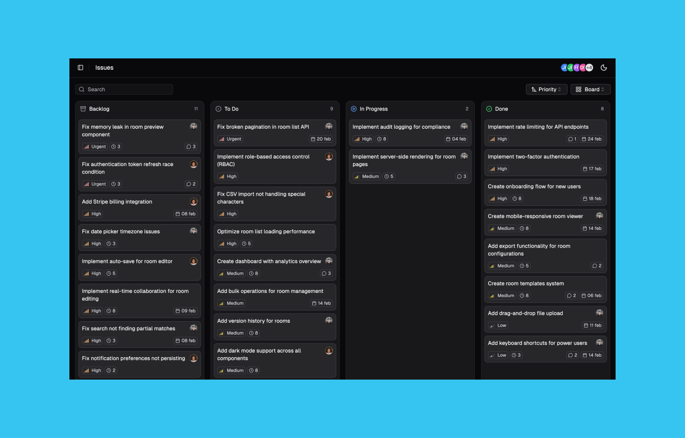This screenshot has width=685, height=438.
Task: Click the High badge on 'Implement two-factor authentication'
Action: [498, 168]
